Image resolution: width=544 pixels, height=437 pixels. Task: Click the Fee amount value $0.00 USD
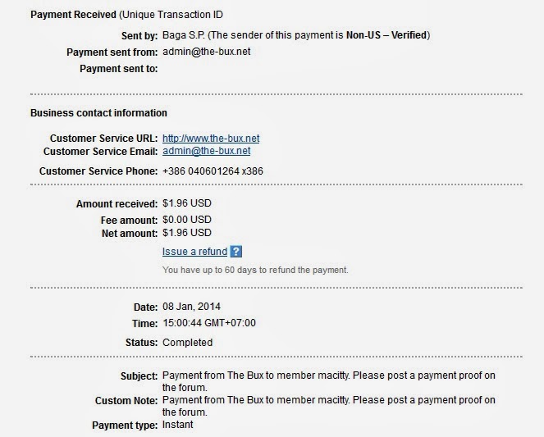(x=187, y=220)
